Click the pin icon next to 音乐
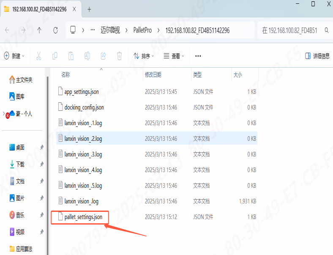The image size is (333, 255). (x=42, y=215)
